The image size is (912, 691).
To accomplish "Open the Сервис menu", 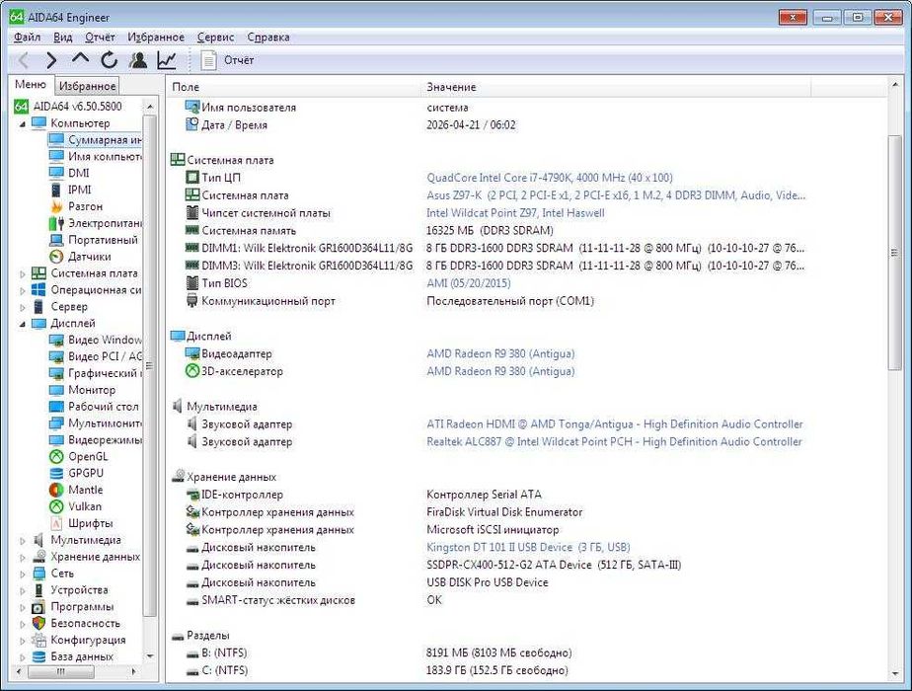I will [215, 38].
